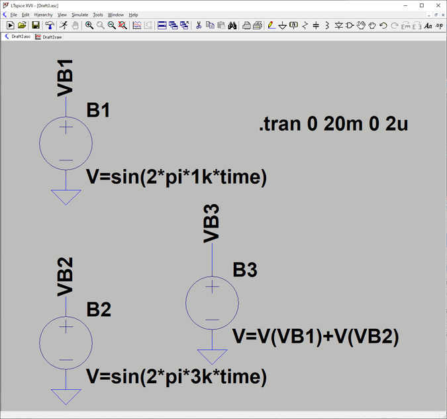Click the scissors Cut tool
Screen dimensions: 447x419
point(198,25)
